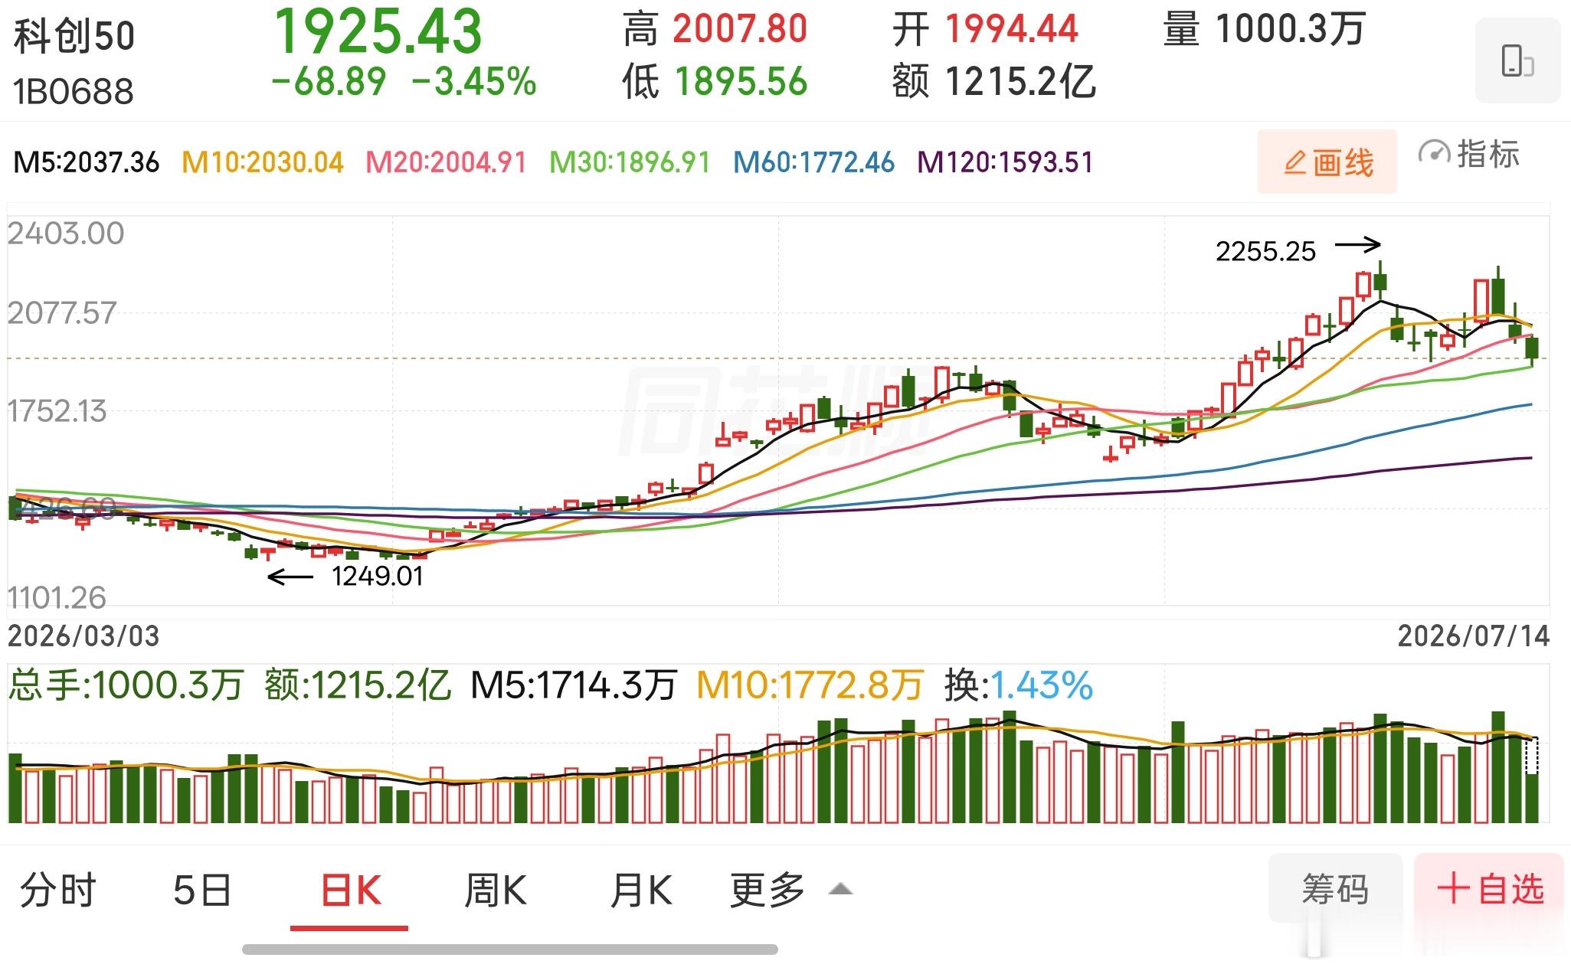This screenshot has width=1571, height=974.
Task: Click the horizontal scrollbar at bottom
Action: pos(510,949)
